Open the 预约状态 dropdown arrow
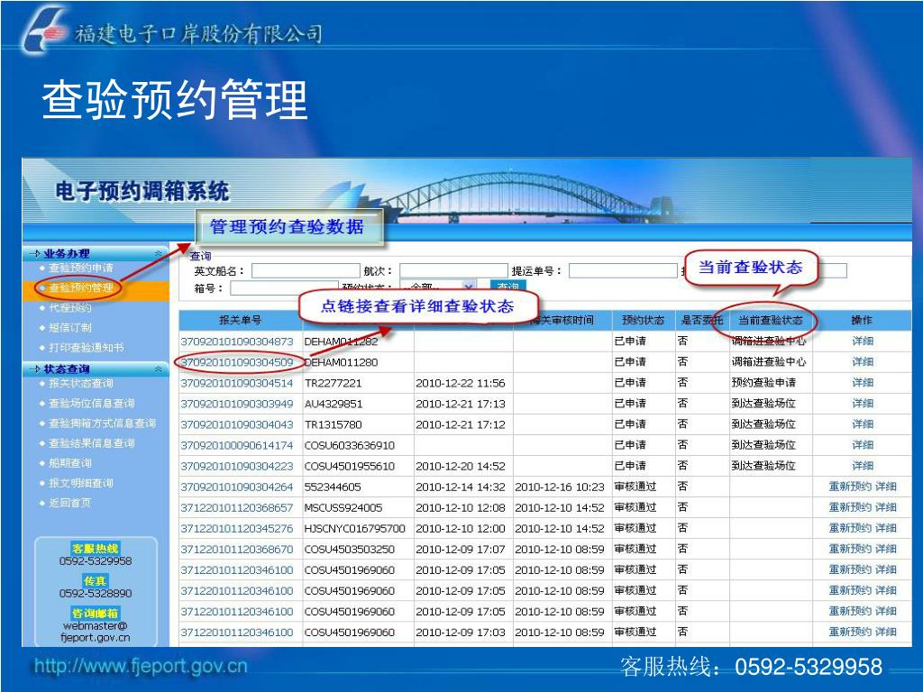 [x=469, y=287]
